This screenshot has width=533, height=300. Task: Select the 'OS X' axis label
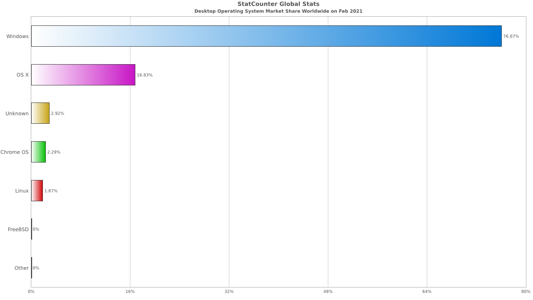point(22,75)
